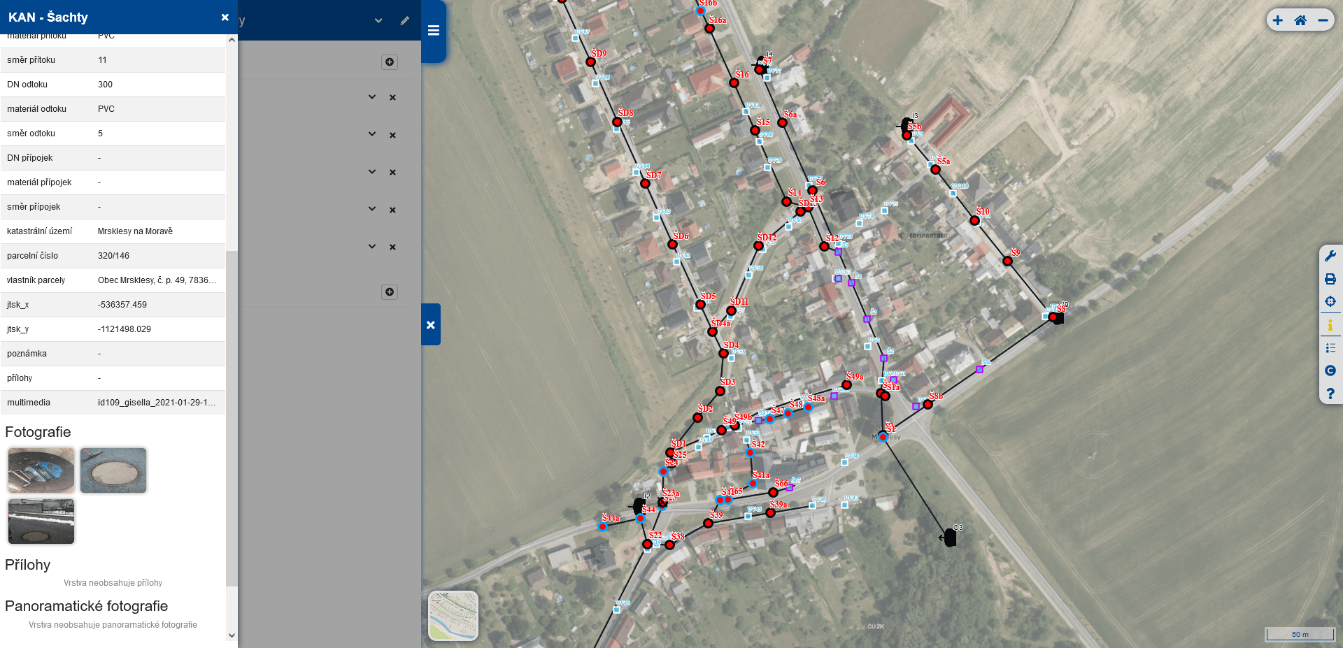Click the copyright info icon
1343x648 pixels.
tap(1330, 370)
